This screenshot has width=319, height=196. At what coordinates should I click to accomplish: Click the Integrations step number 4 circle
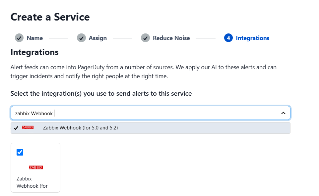pos(228,38)
